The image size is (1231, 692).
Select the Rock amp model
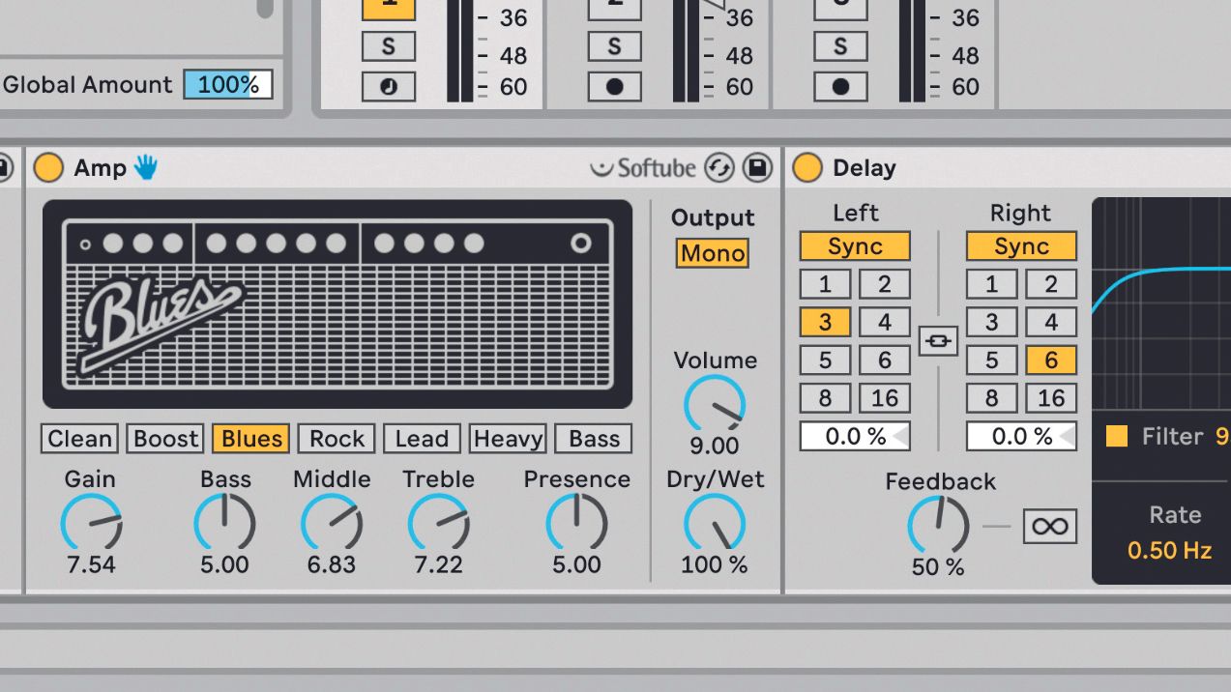pos(336,438)
